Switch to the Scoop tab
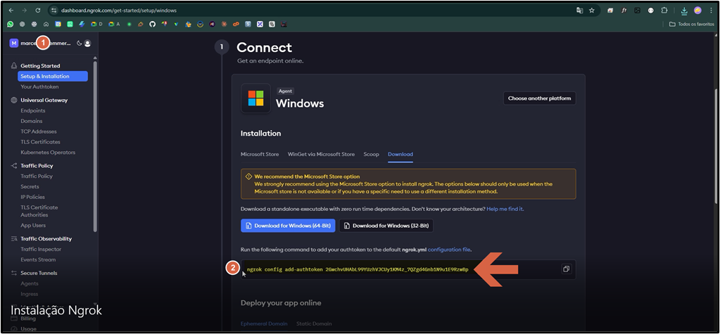The image size is (720, 334). (x=371, y=154)
